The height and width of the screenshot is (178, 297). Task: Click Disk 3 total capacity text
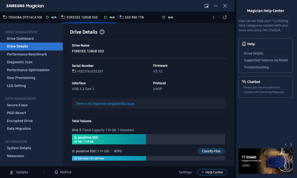click(x=103, y=130)
